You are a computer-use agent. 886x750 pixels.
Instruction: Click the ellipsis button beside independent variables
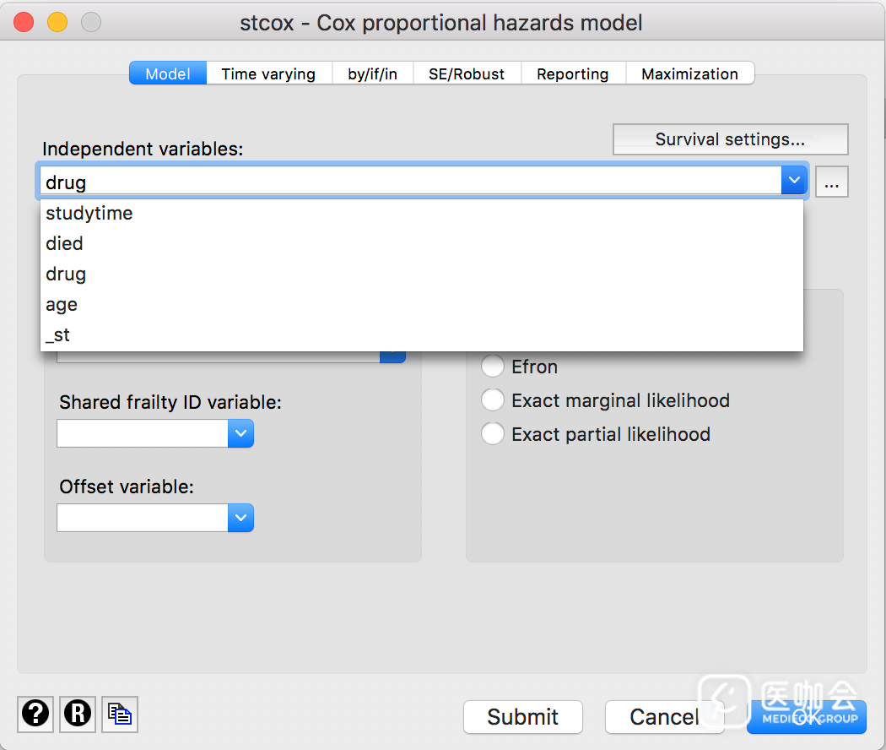[x=831, y=182]
